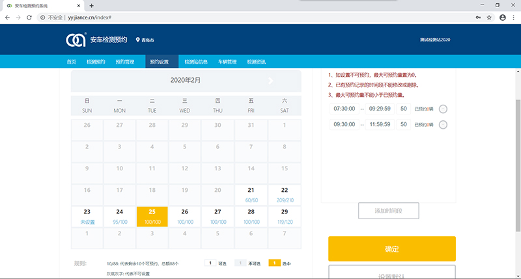Select February 26 date cell
Viewport: 521px width, 279px height.
tap(185, 217)
